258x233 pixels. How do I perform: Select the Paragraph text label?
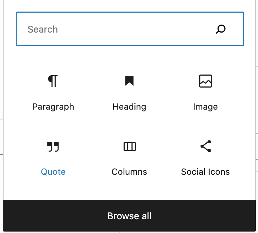tap(53, 107)
